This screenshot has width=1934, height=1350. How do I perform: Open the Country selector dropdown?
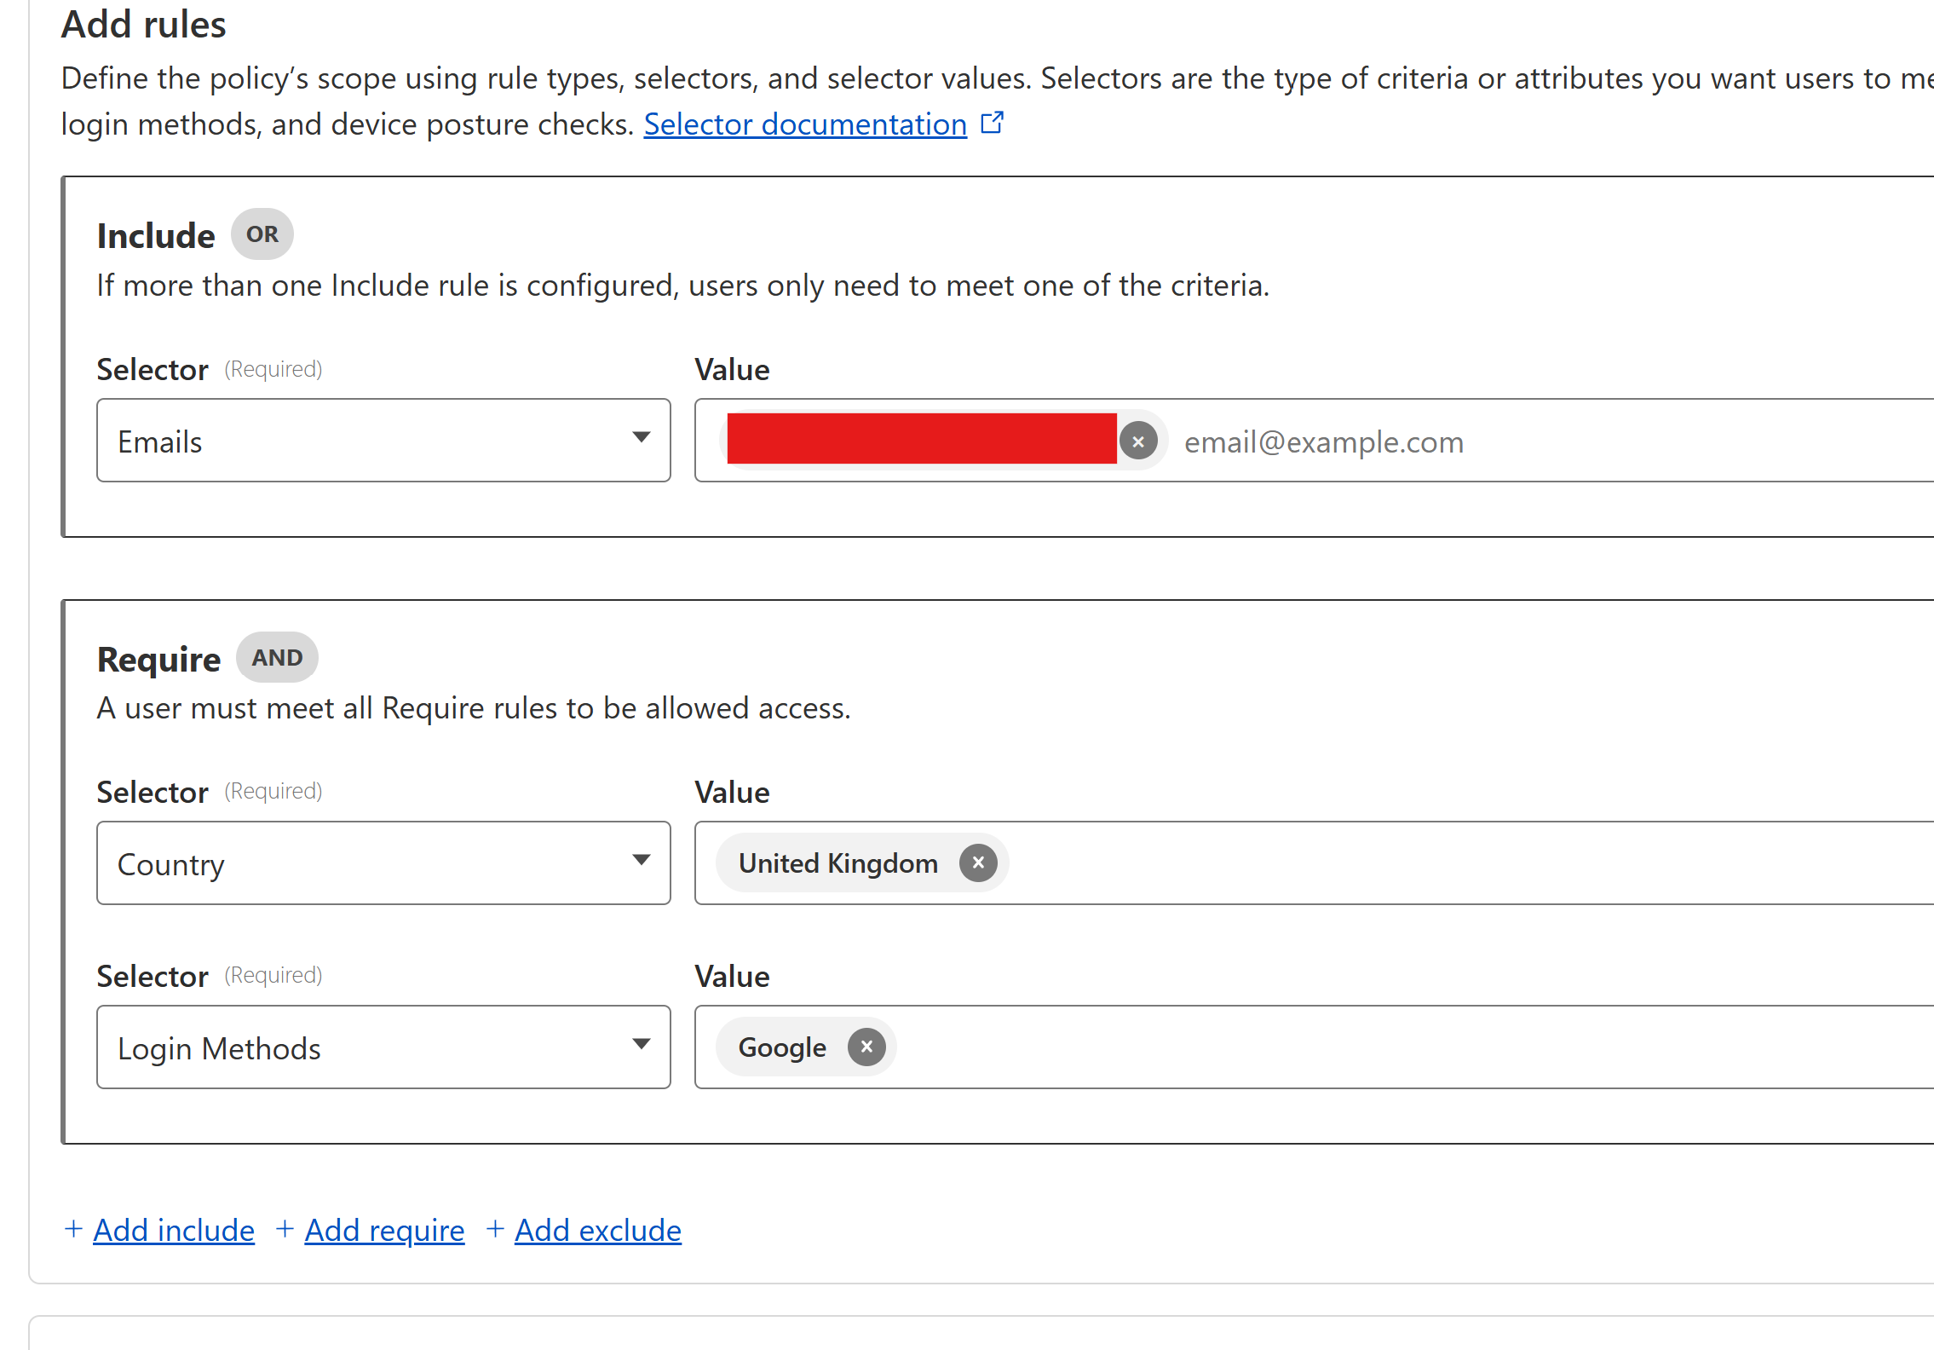point(383,862)
